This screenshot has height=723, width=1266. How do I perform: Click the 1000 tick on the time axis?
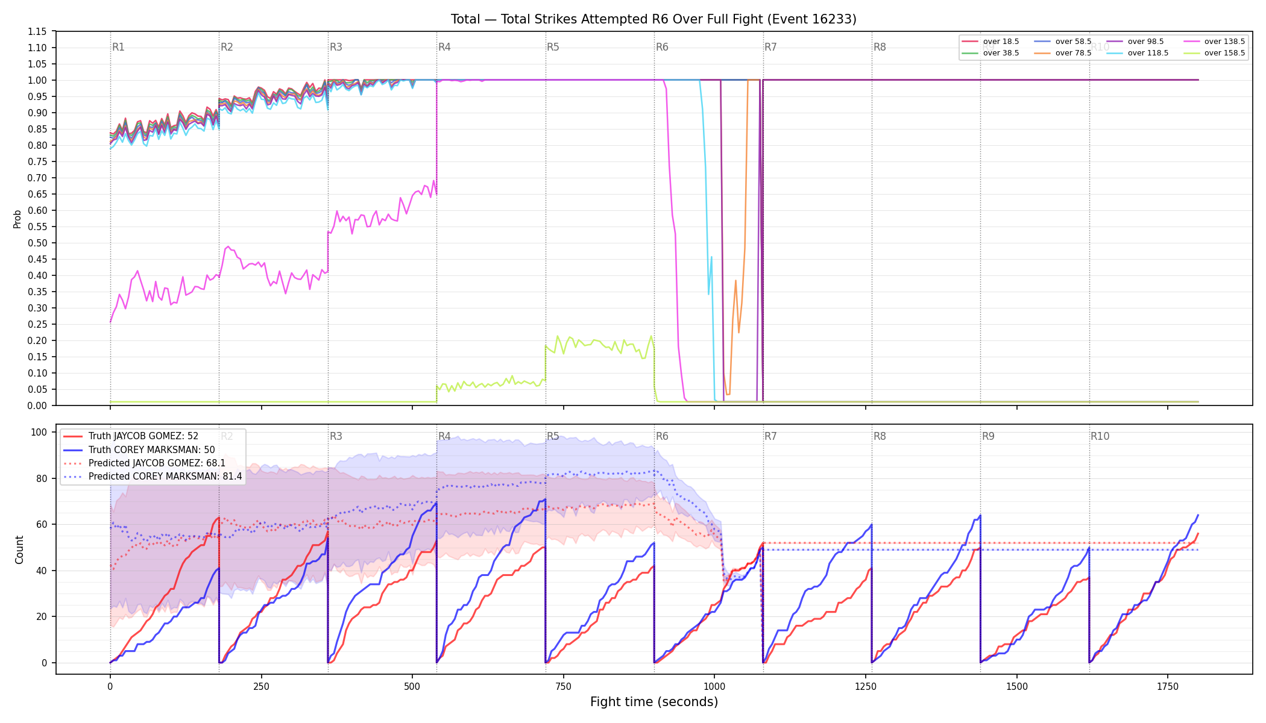pyautogui.click(x=714, y=686)
